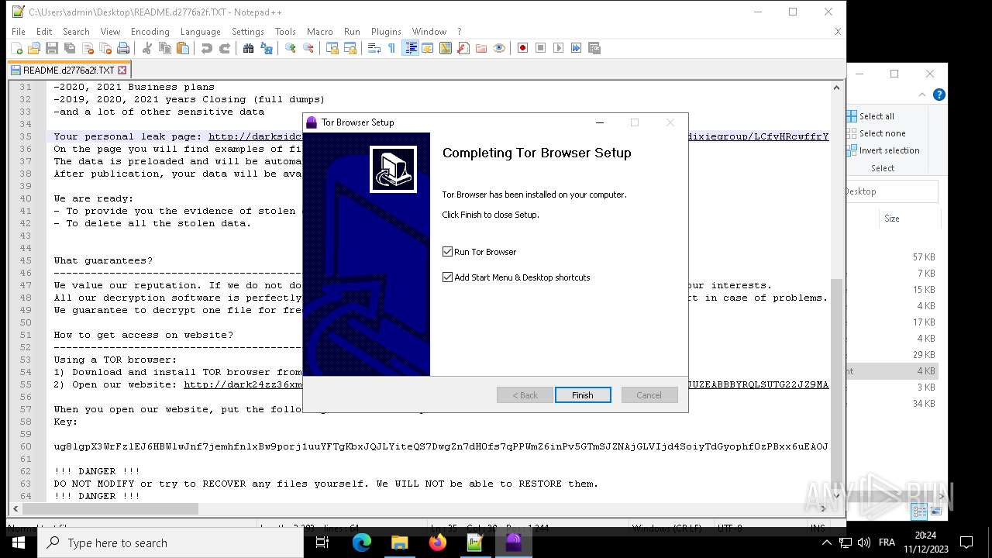Click the Save file diskette icon
This screenshot has width=992, height=558.
[52, 48]
